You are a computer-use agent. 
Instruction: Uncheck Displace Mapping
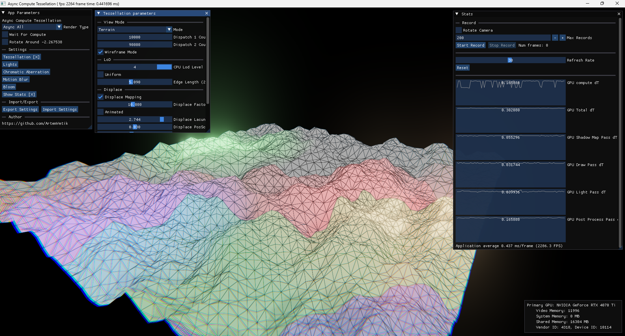(x=100, y=97)
